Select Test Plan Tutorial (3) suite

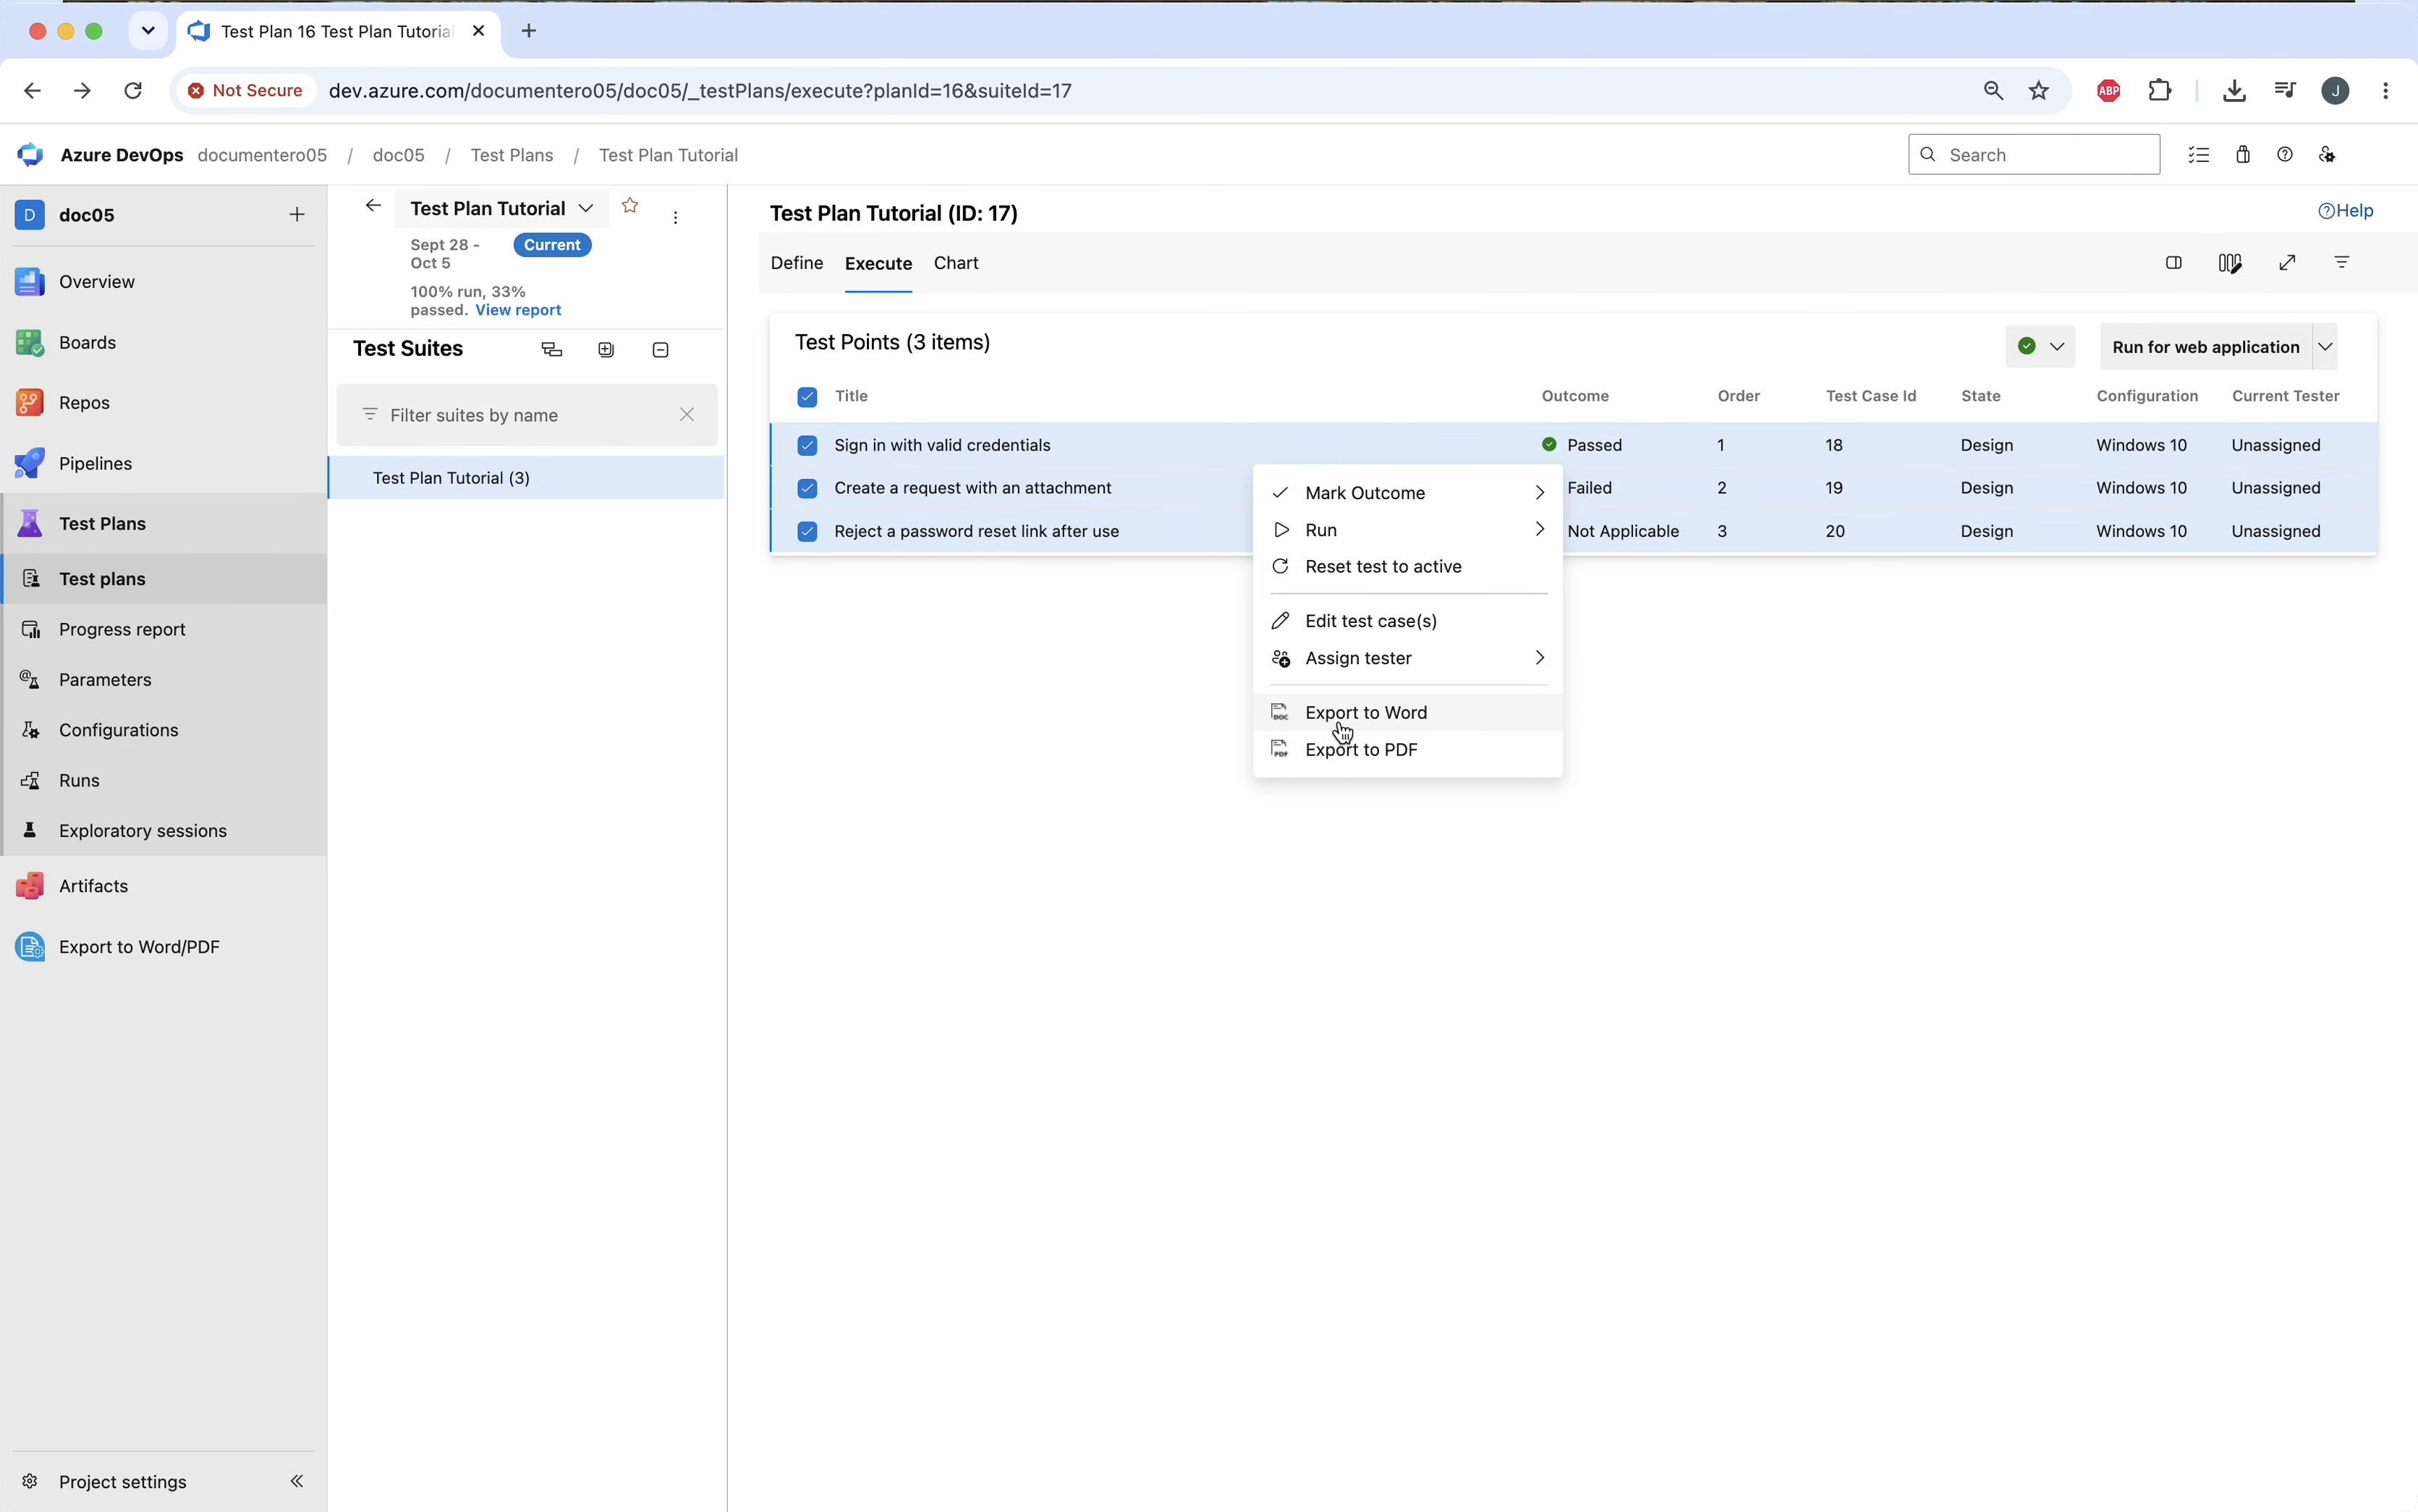pos(526,478)
